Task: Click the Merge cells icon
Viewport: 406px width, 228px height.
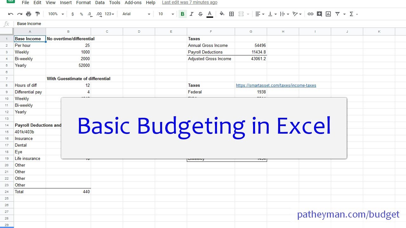Action: pyautogui.click(x=241, y=14)
